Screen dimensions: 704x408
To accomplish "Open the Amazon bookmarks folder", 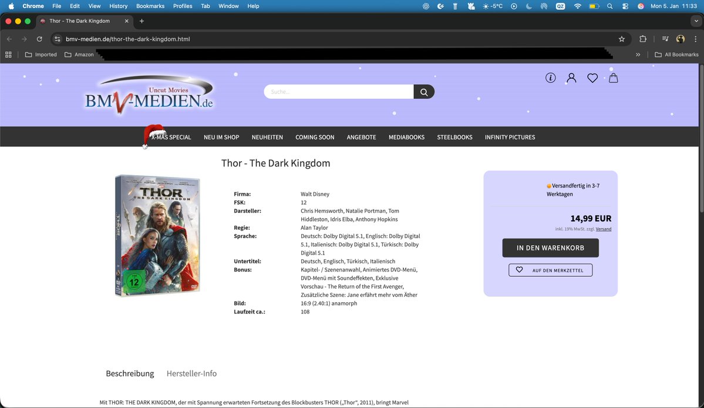I will (x=79, y=54).
